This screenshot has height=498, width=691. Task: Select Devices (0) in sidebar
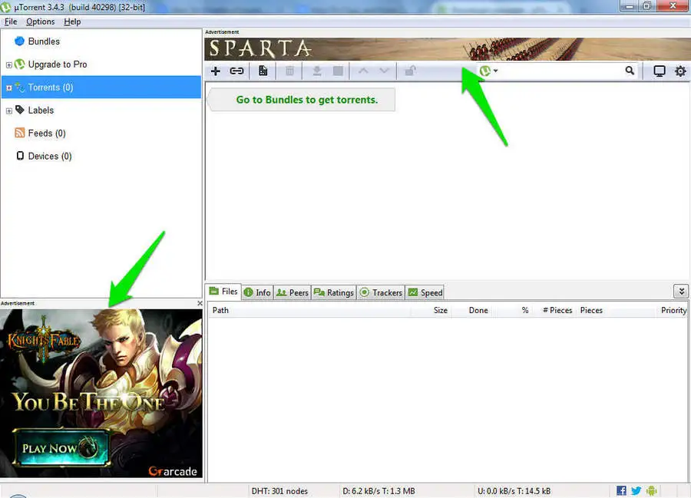point(50,156)
